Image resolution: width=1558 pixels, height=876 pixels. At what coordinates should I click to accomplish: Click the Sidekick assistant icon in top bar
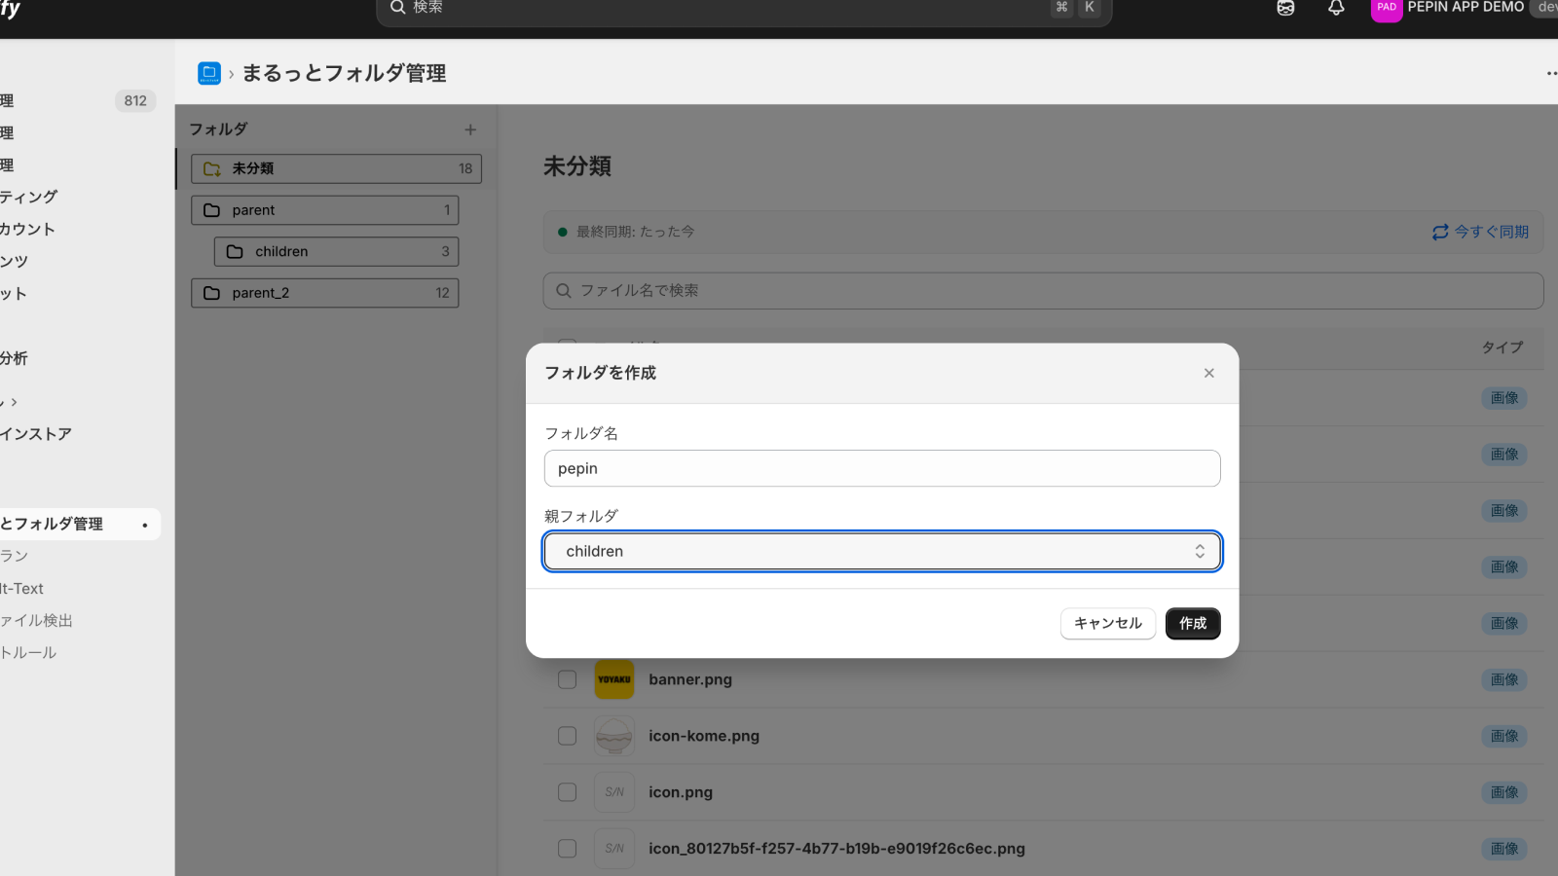coord(1285,8)
